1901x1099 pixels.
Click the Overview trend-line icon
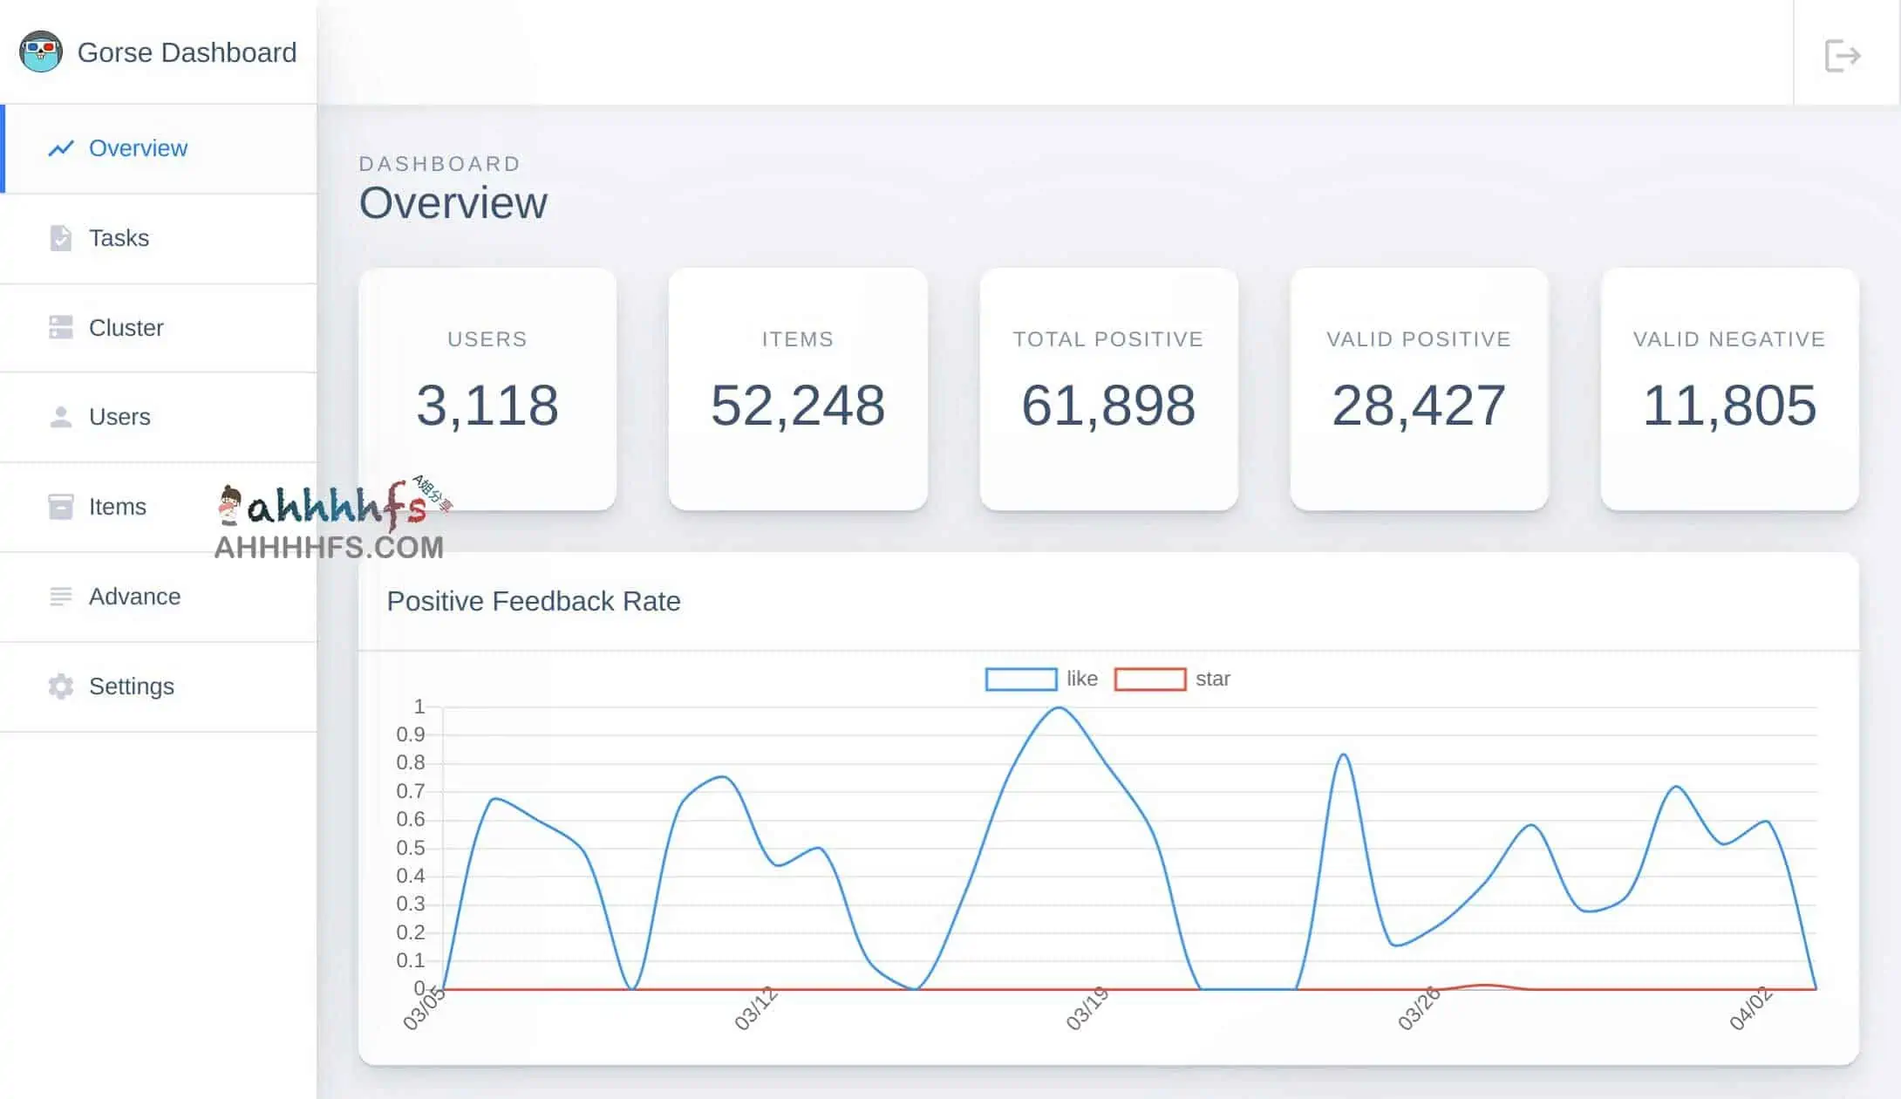[x=61, y=148]
